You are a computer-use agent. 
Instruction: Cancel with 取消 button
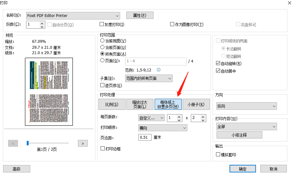[x=273, y=169]
